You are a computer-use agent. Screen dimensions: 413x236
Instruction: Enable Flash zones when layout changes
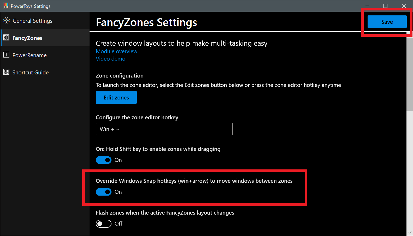click(x=104, y=224)
